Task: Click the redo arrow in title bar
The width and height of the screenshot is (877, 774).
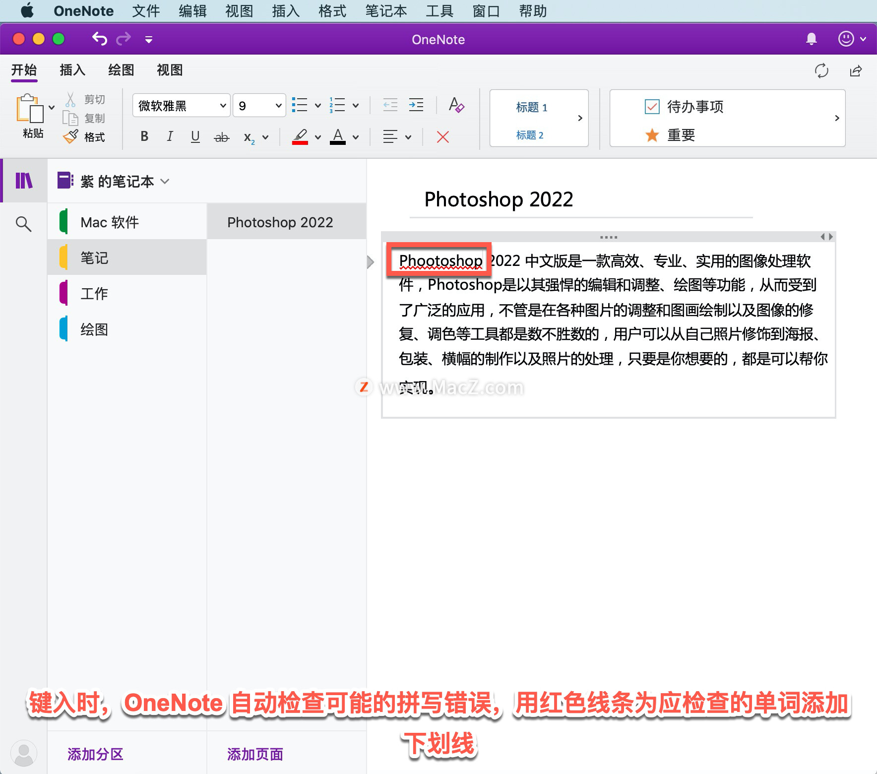Action: pyautogui.click(x=124, y=39)
